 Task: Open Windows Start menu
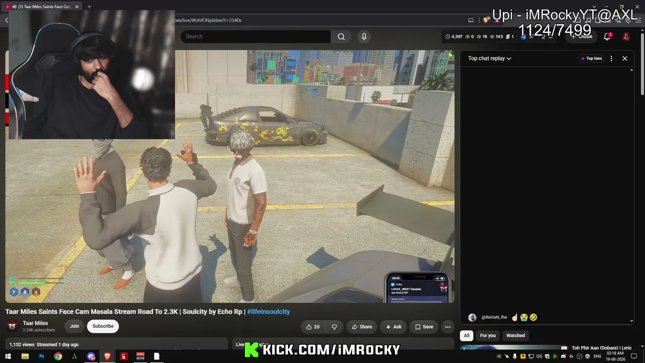click(x=8, y=356)
